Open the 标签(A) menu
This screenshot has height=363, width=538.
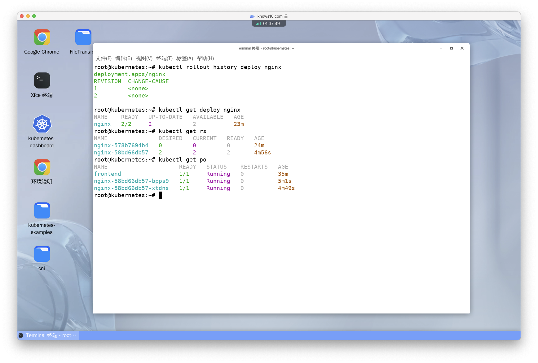(x=185, y=58)
